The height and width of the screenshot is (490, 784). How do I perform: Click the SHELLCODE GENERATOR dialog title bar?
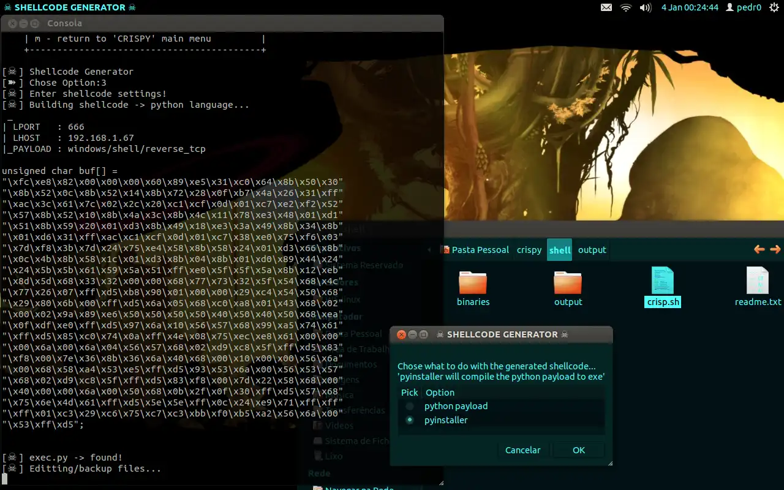coord(501,334)
